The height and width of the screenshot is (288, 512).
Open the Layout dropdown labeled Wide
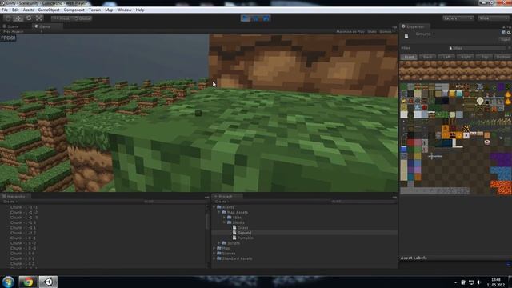coord(493,18)
